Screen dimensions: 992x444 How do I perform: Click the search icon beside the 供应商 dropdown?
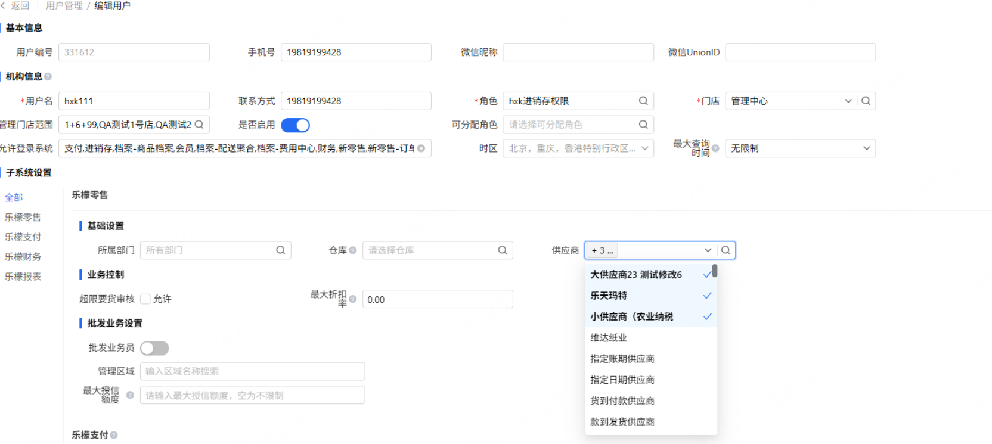pyautogui.click(x=726, y=250)
